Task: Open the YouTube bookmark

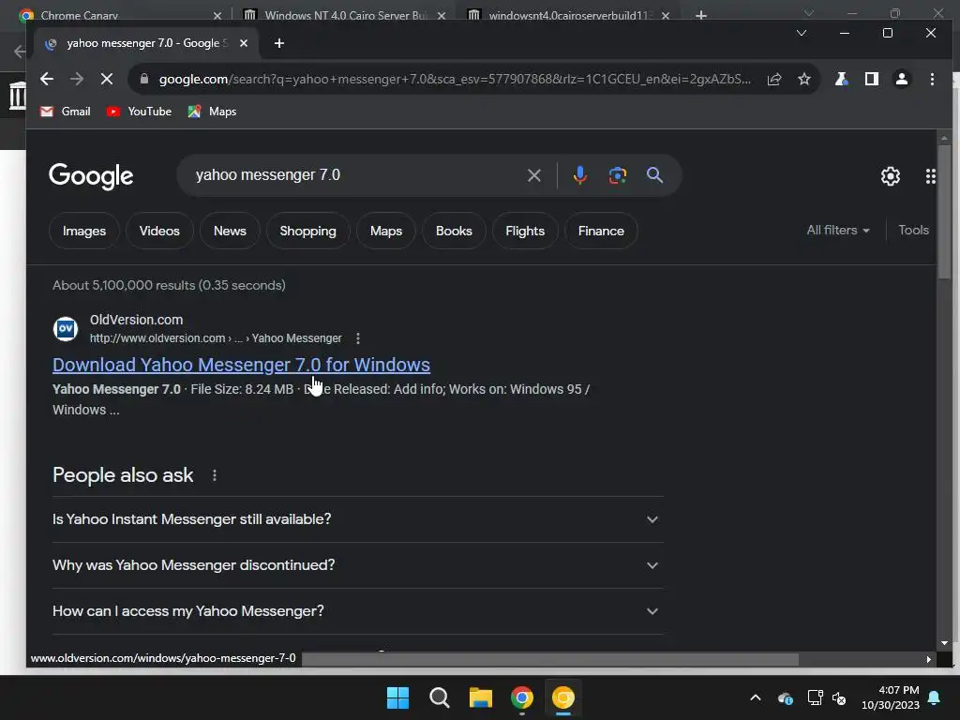Action: (139, 112)
